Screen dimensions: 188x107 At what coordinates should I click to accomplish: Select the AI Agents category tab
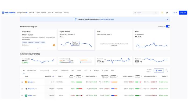pos(105,71)
